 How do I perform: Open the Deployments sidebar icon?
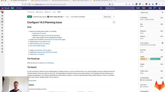tap(2, 34)
